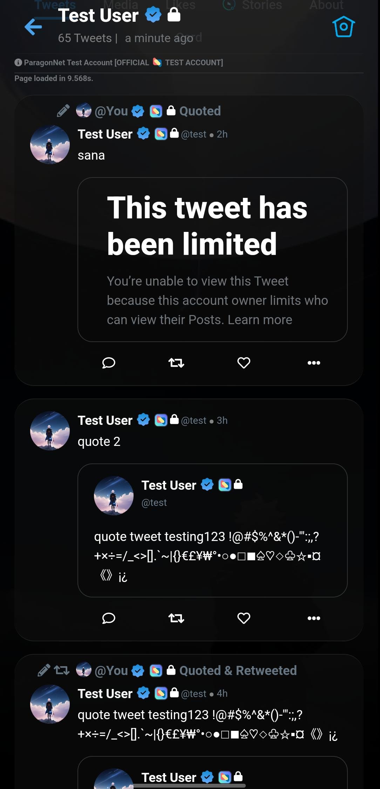380x789 pixels.
Task: Tap the back arrow icon
Action: (x=33, y=27)
